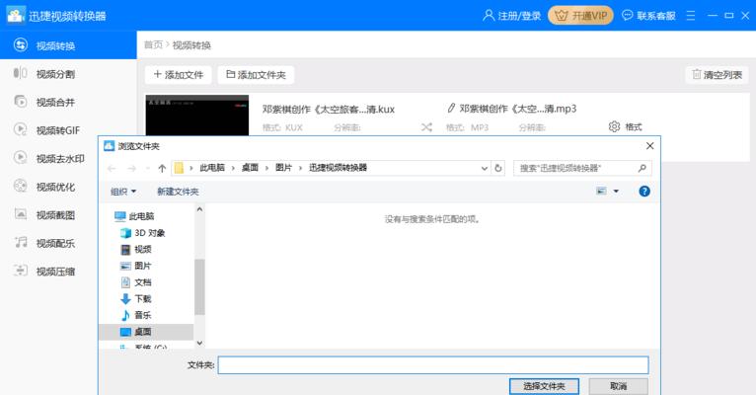Open the hamburger menu in title bar
Screen dimensions: 756x395
click(x=691, y=16)
